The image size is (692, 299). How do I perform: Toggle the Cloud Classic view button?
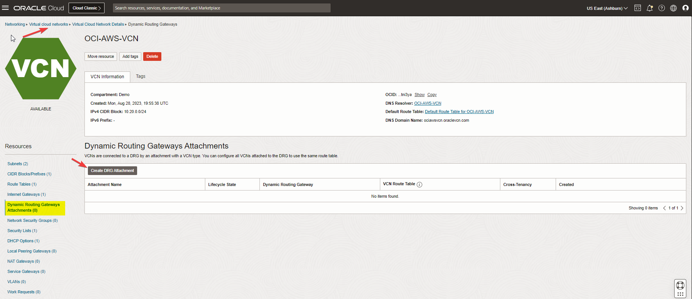coord(86,8)
